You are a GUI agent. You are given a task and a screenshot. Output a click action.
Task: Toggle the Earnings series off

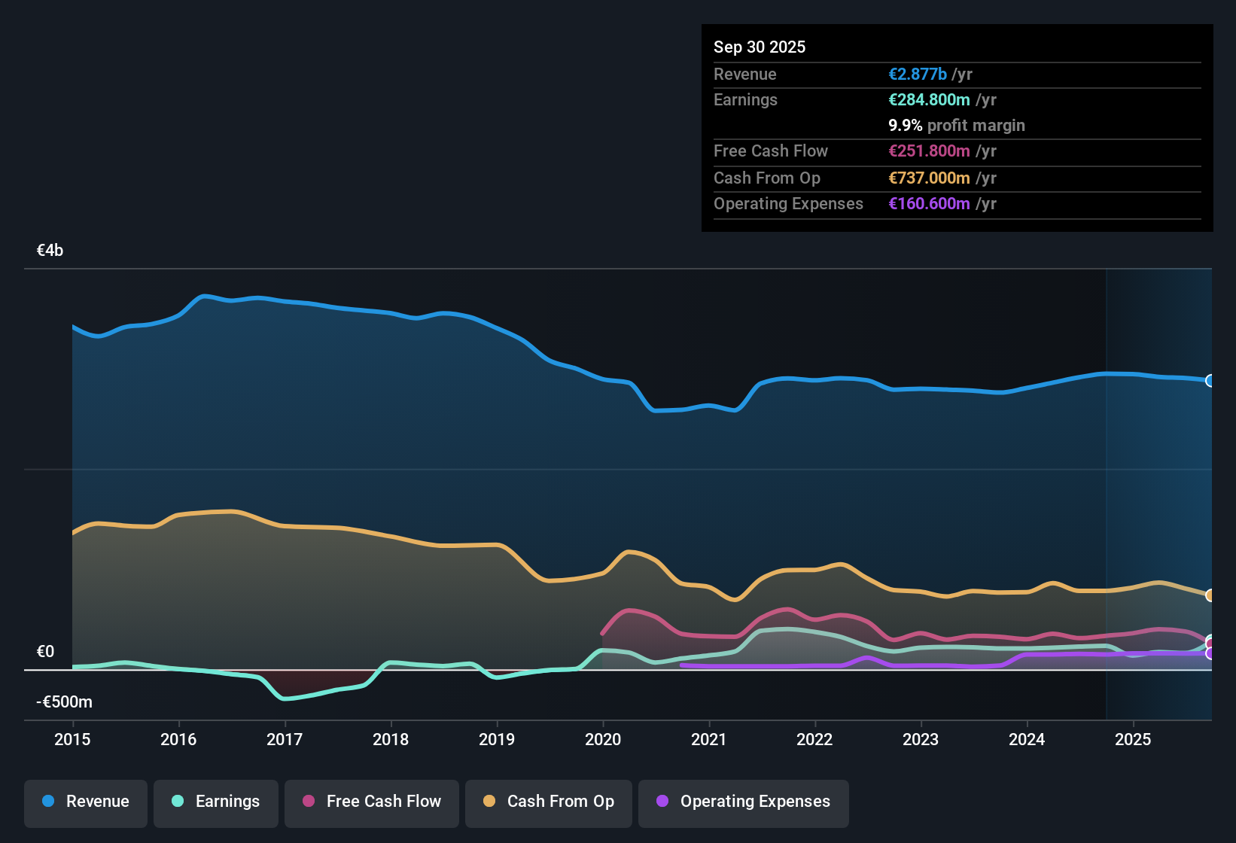215,802
